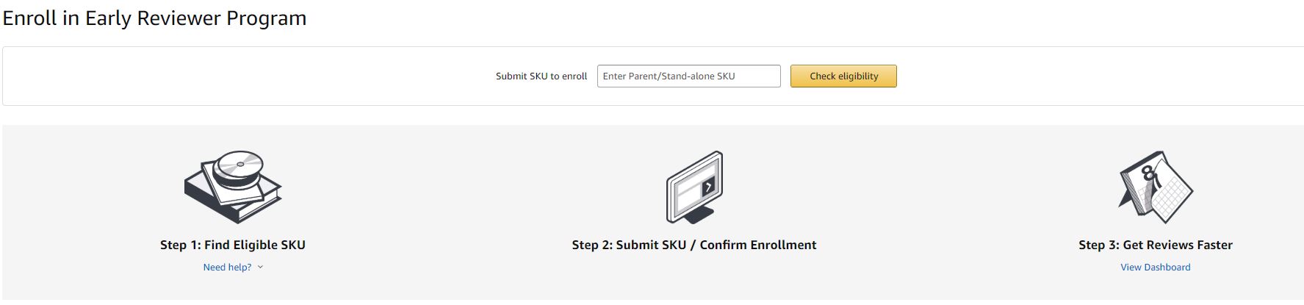This screenshot has height=305, width=1304.
Task: Select the Step 3: Get Reviews Faster heading
Action: 1156,245
